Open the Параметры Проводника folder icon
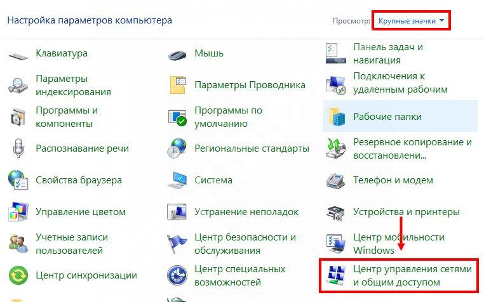 coord(177,85)
